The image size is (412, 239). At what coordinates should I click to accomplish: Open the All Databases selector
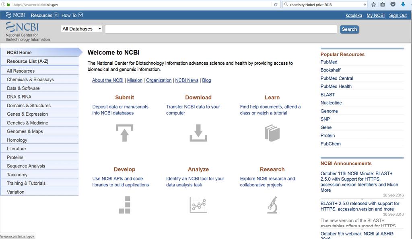[82, 29]
